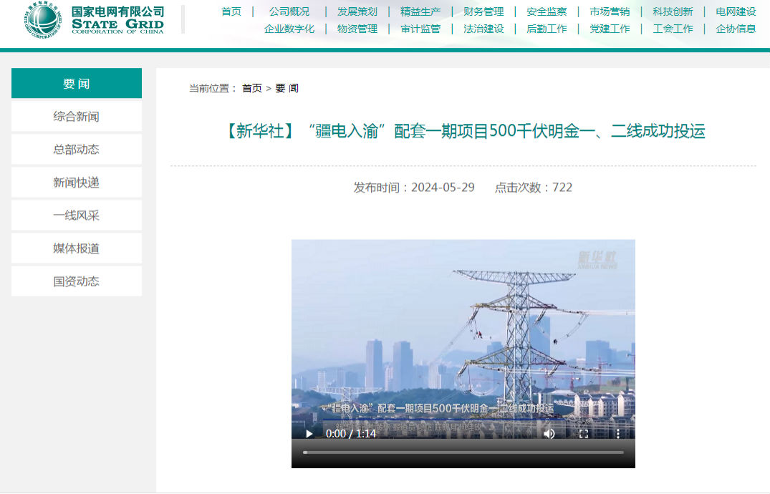
Task: Enter fullscreen mode for the video
Action: pos(583,434)
